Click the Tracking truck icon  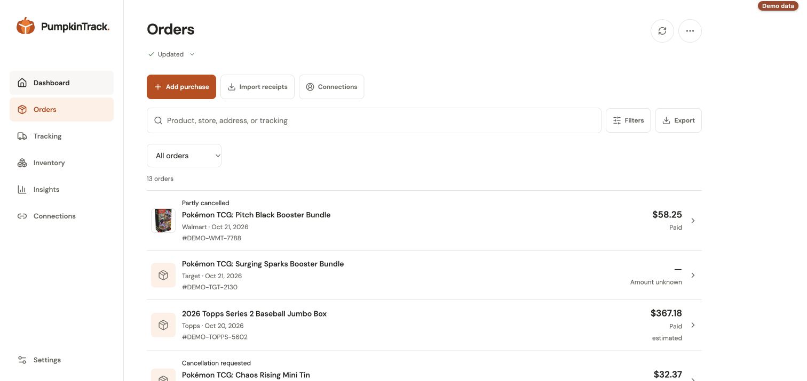click(x=22, y=136)
